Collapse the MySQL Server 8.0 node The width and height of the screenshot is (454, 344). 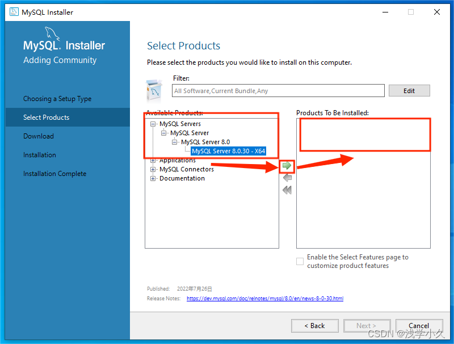point(174,142)
